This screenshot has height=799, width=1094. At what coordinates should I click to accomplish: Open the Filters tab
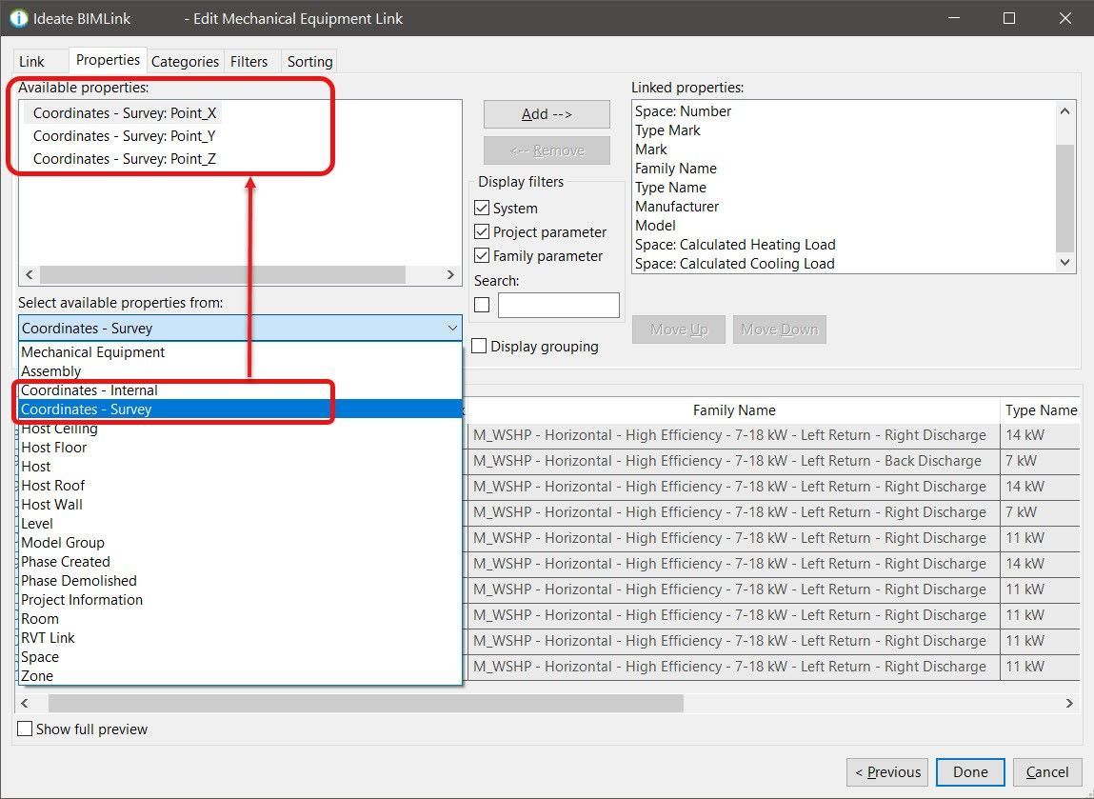(249, 61)
